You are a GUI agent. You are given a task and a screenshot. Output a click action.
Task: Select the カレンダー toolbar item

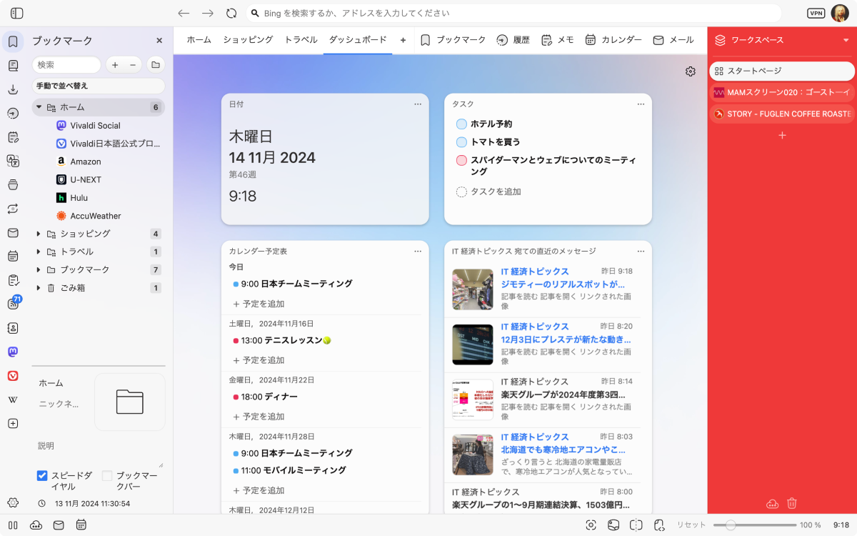pos(613,40)
